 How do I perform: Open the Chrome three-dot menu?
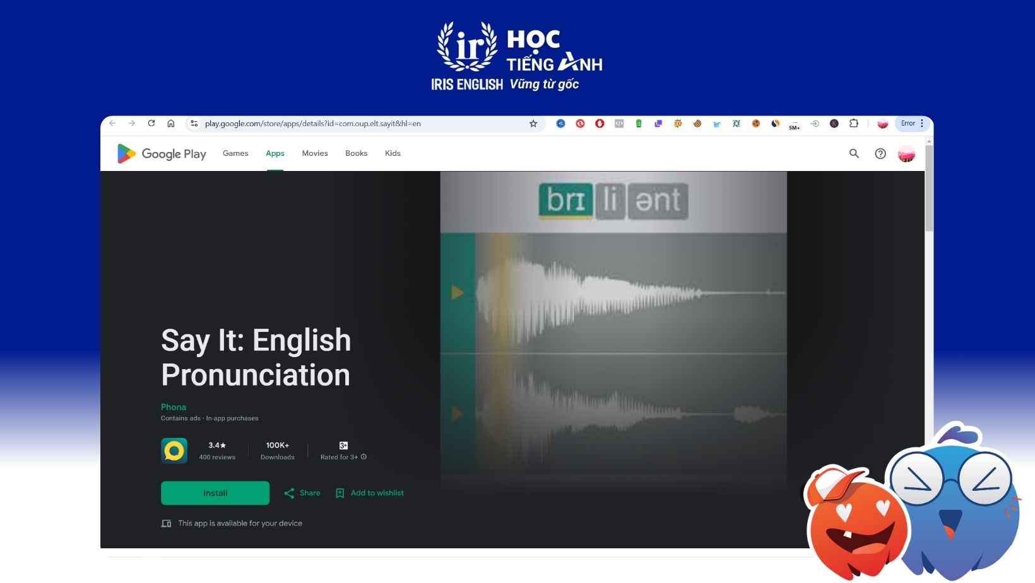tap(922, 124)
